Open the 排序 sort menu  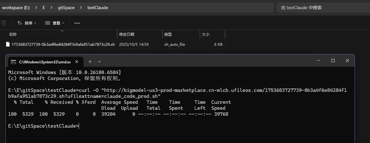(x=27, y=23)
